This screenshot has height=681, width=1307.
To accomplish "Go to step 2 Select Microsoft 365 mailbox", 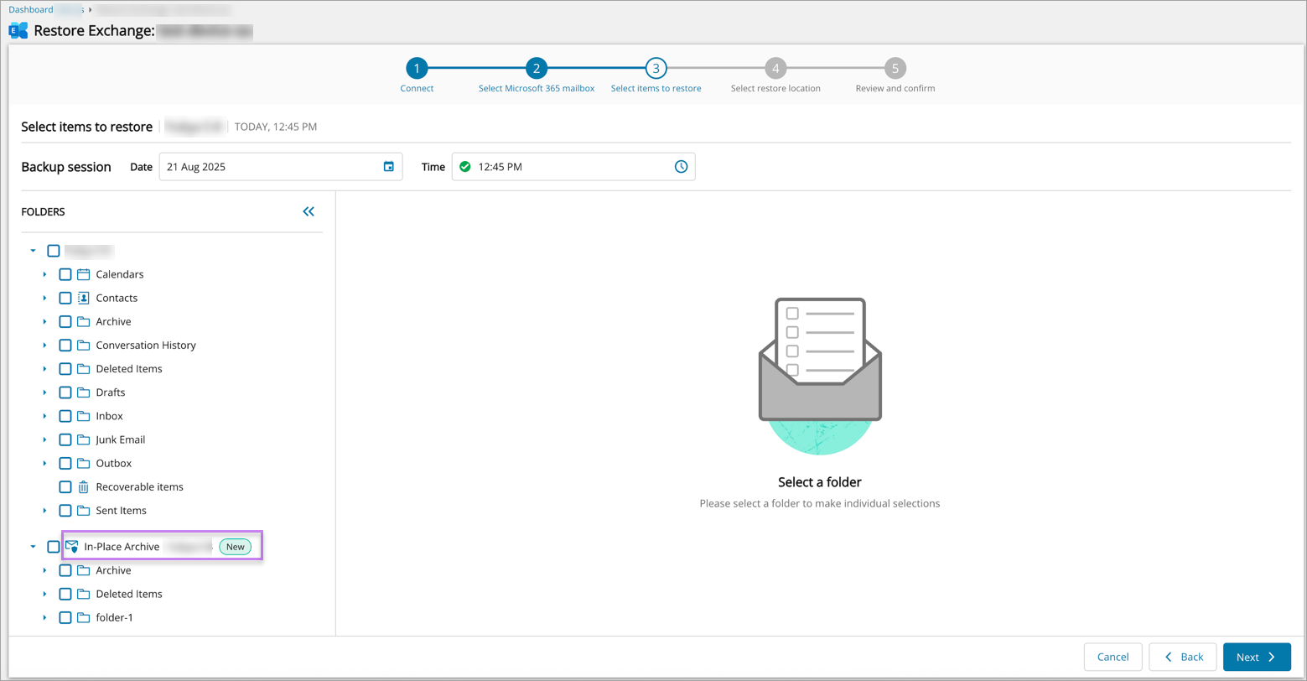I will 537,69.
